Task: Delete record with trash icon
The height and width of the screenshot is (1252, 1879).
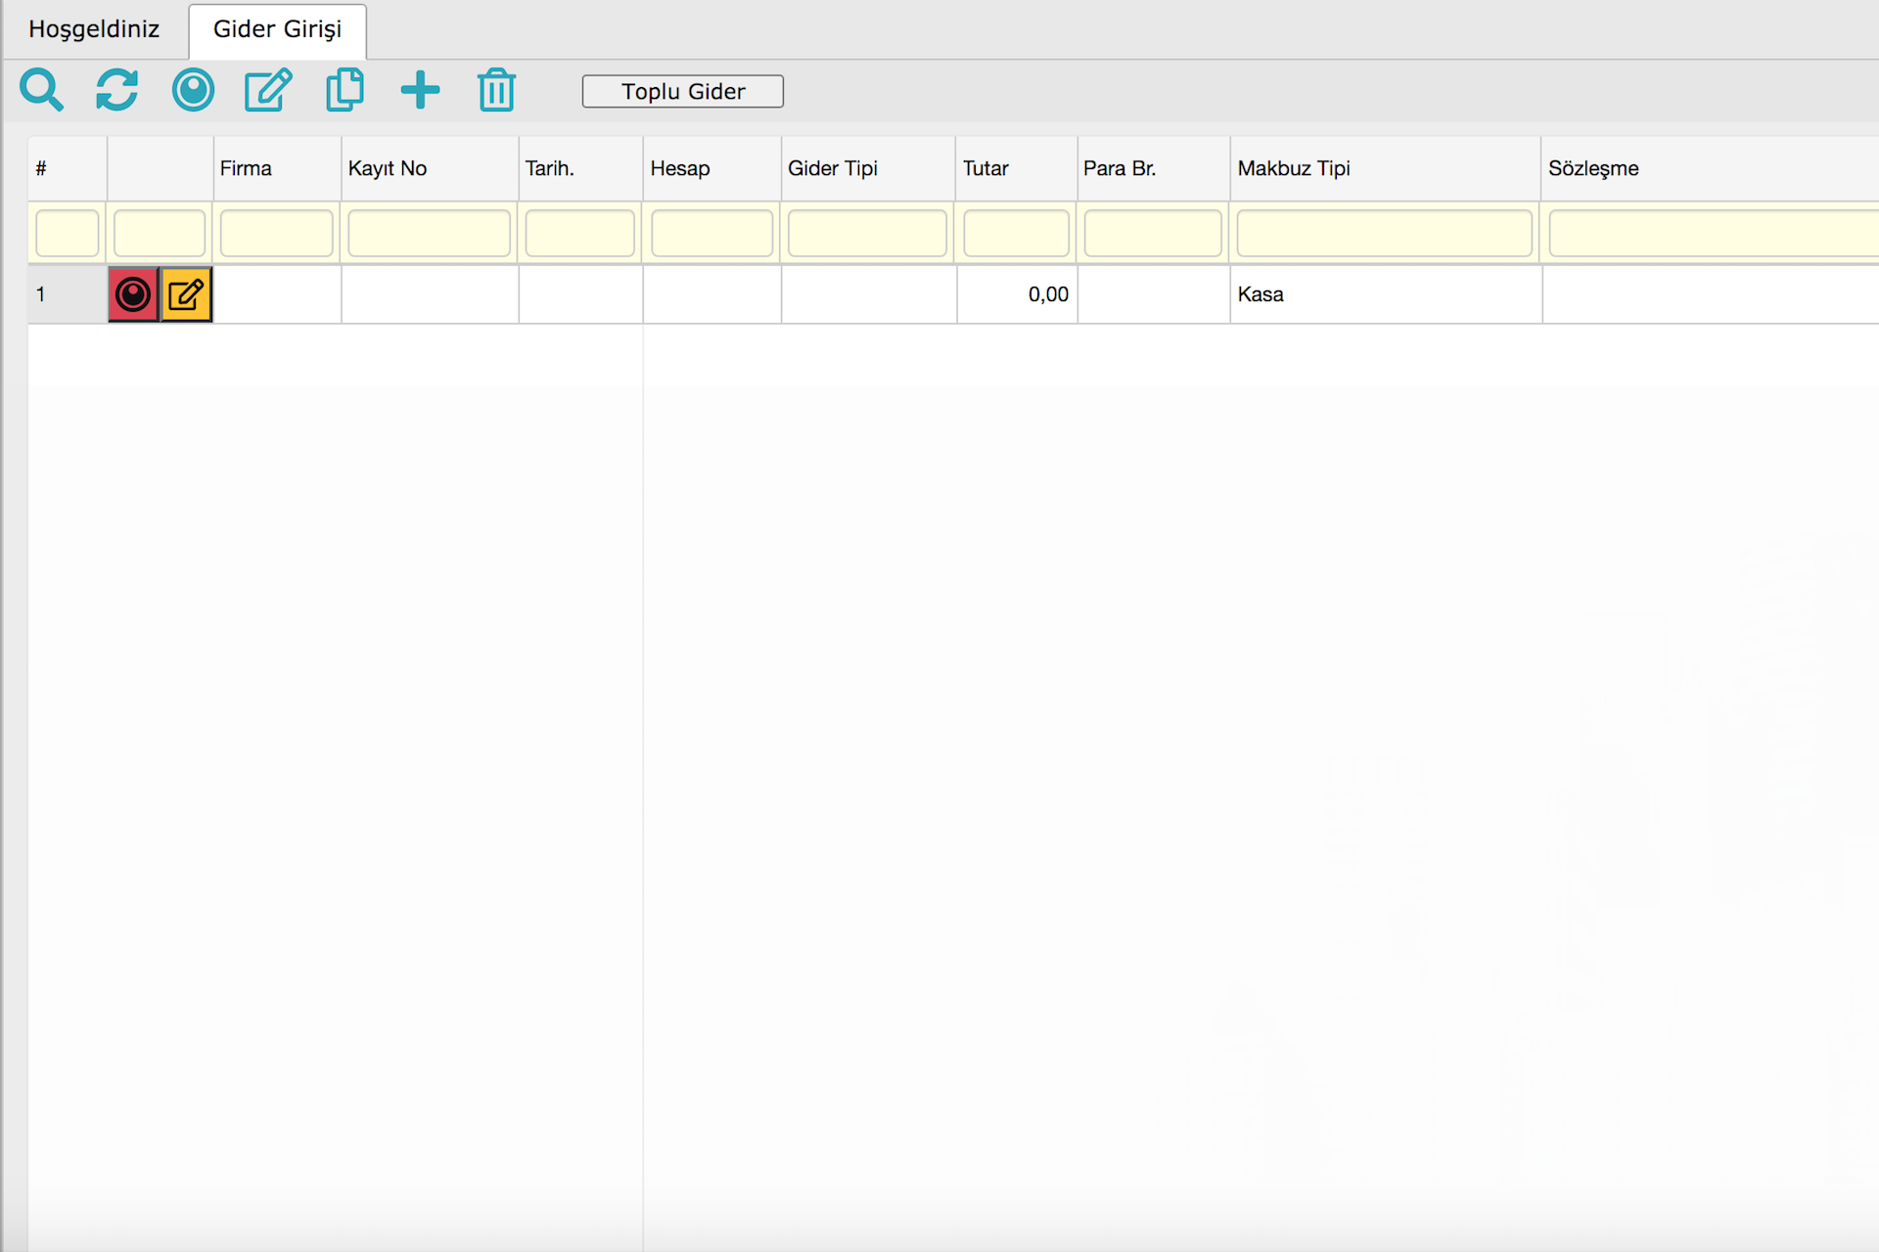Action: tap(496, 90)
